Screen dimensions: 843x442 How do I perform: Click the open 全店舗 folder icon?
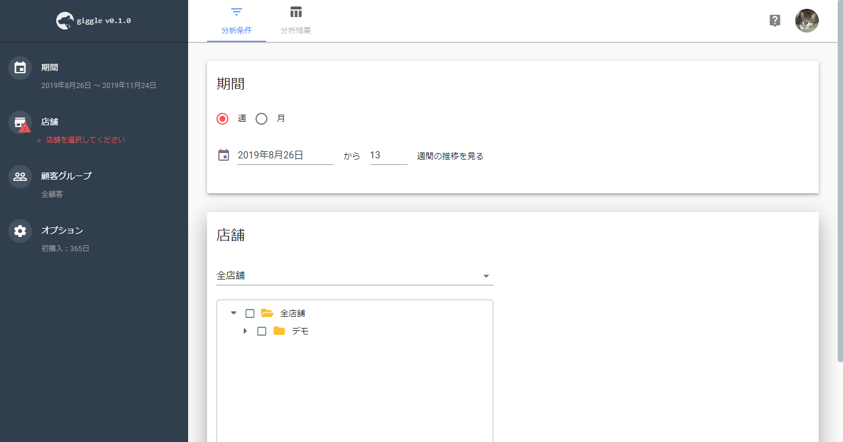click(x=267, y=313)
